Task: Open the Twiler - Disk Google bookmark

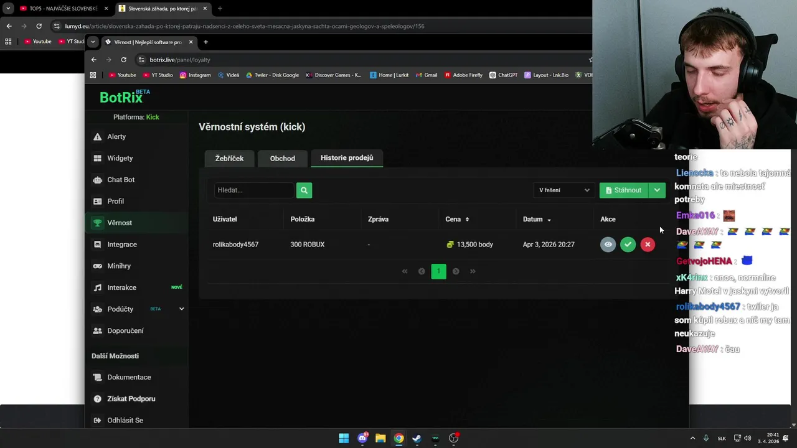Action: 272,75
